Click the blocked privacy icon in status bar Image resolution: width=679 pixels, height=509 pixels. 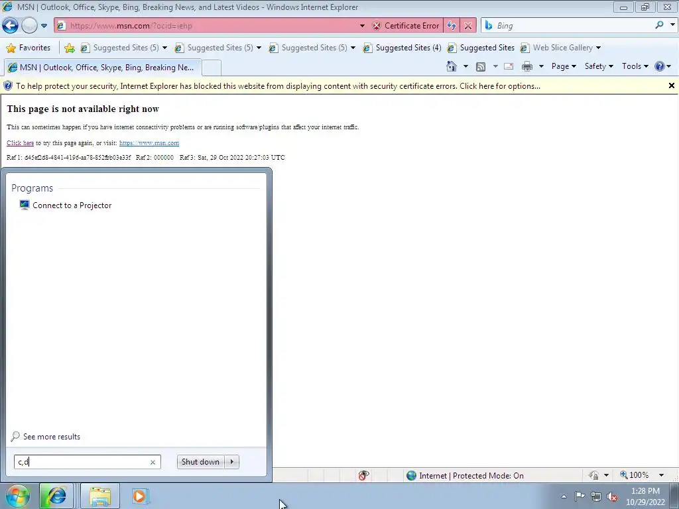tap(364, 475)
